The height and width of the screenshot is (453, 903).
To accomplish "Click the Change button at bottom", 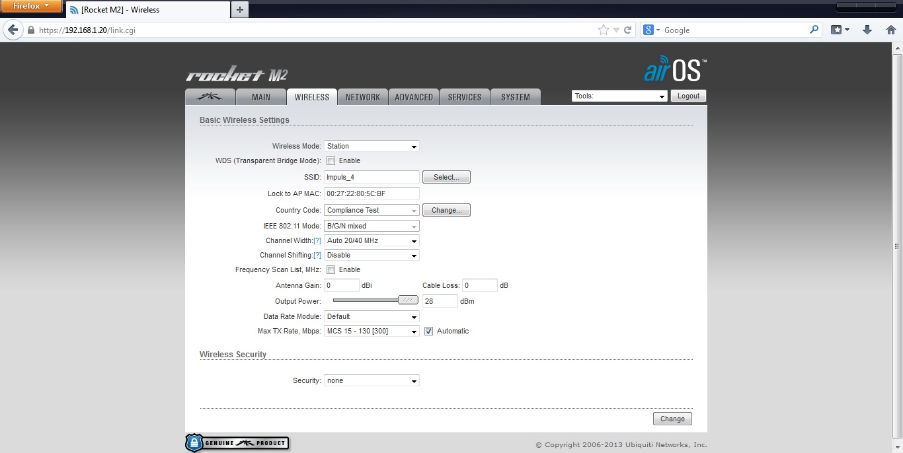I will coord(672,419).
